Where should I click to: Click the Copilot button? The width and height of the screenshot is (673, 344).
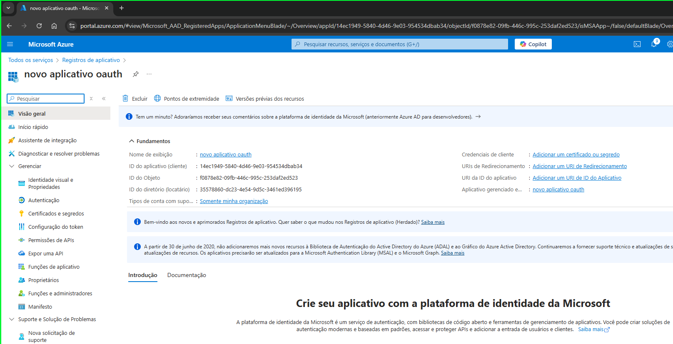pos(533,44)
